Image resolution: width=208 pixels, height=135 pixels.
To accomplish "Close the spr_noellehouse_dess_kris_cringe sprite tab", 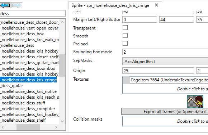I will coord(156,5).
